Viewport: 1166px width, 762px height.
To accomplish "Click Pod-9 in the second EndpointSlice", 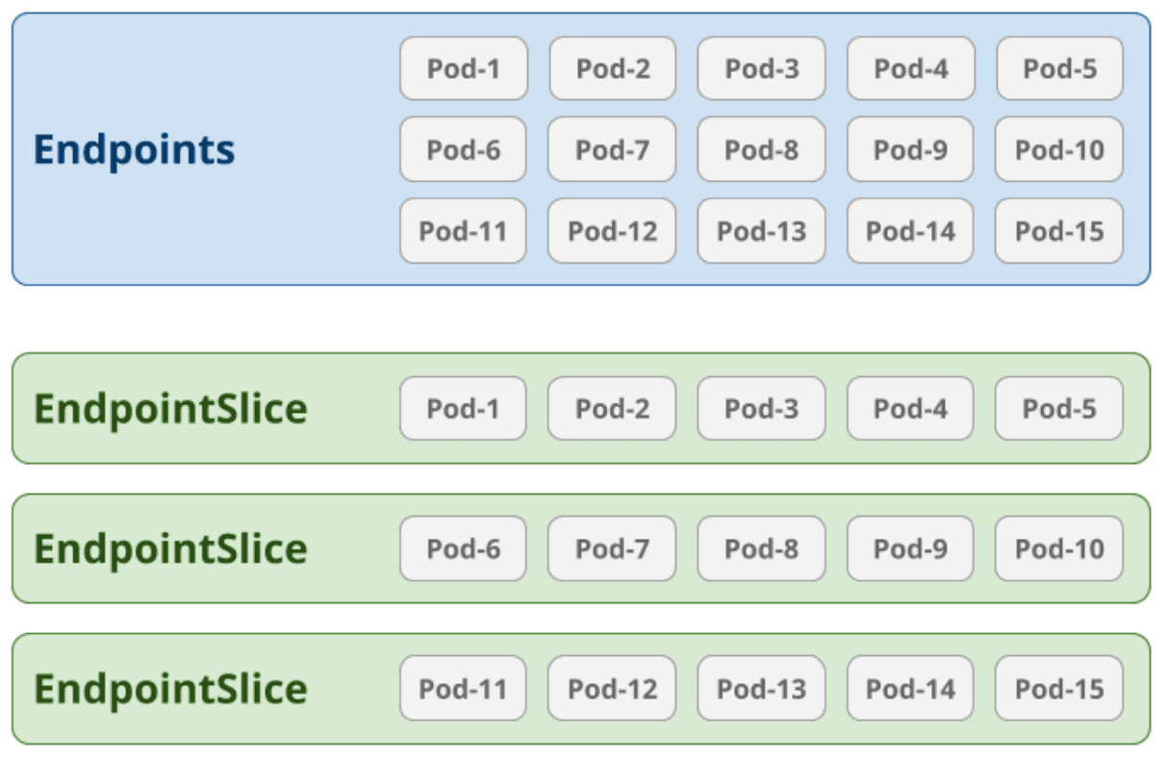I will (910, 548).
